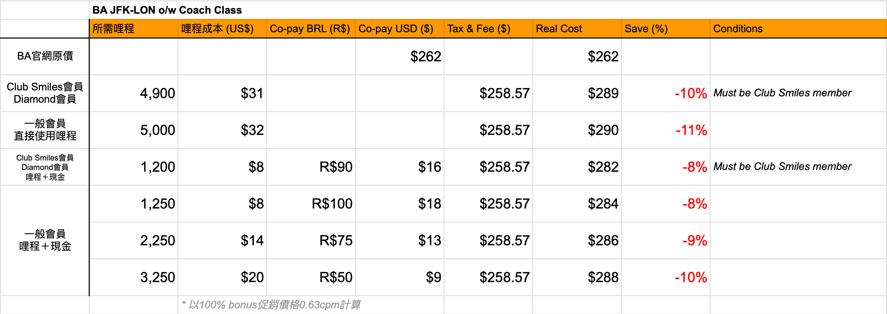Select the Conditions column header
Viewport: 887px width, 314px height.
point(798,28)
